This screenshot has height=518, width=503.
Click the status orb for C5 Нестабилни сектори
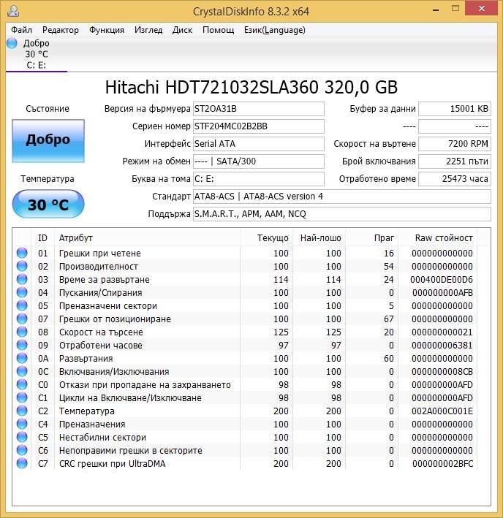(22, 438)
